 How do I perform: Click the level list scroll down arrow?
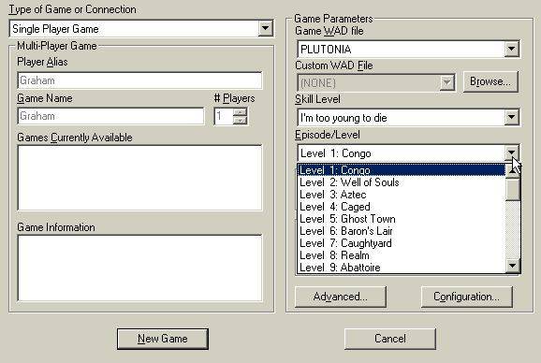point(512,266)
